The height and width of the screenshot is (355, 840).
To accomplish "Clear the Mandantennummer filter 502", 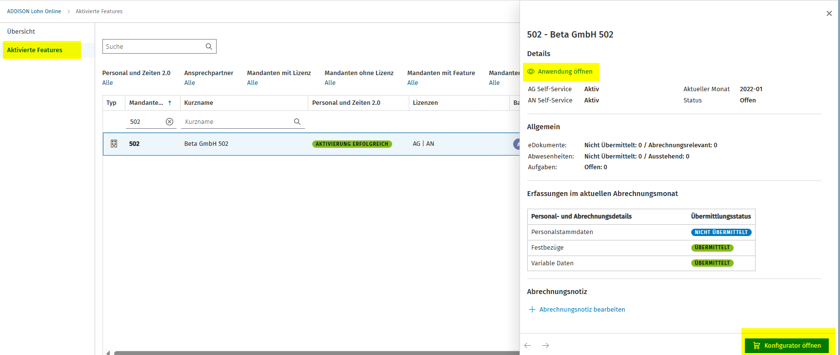I will click(169, 122).
